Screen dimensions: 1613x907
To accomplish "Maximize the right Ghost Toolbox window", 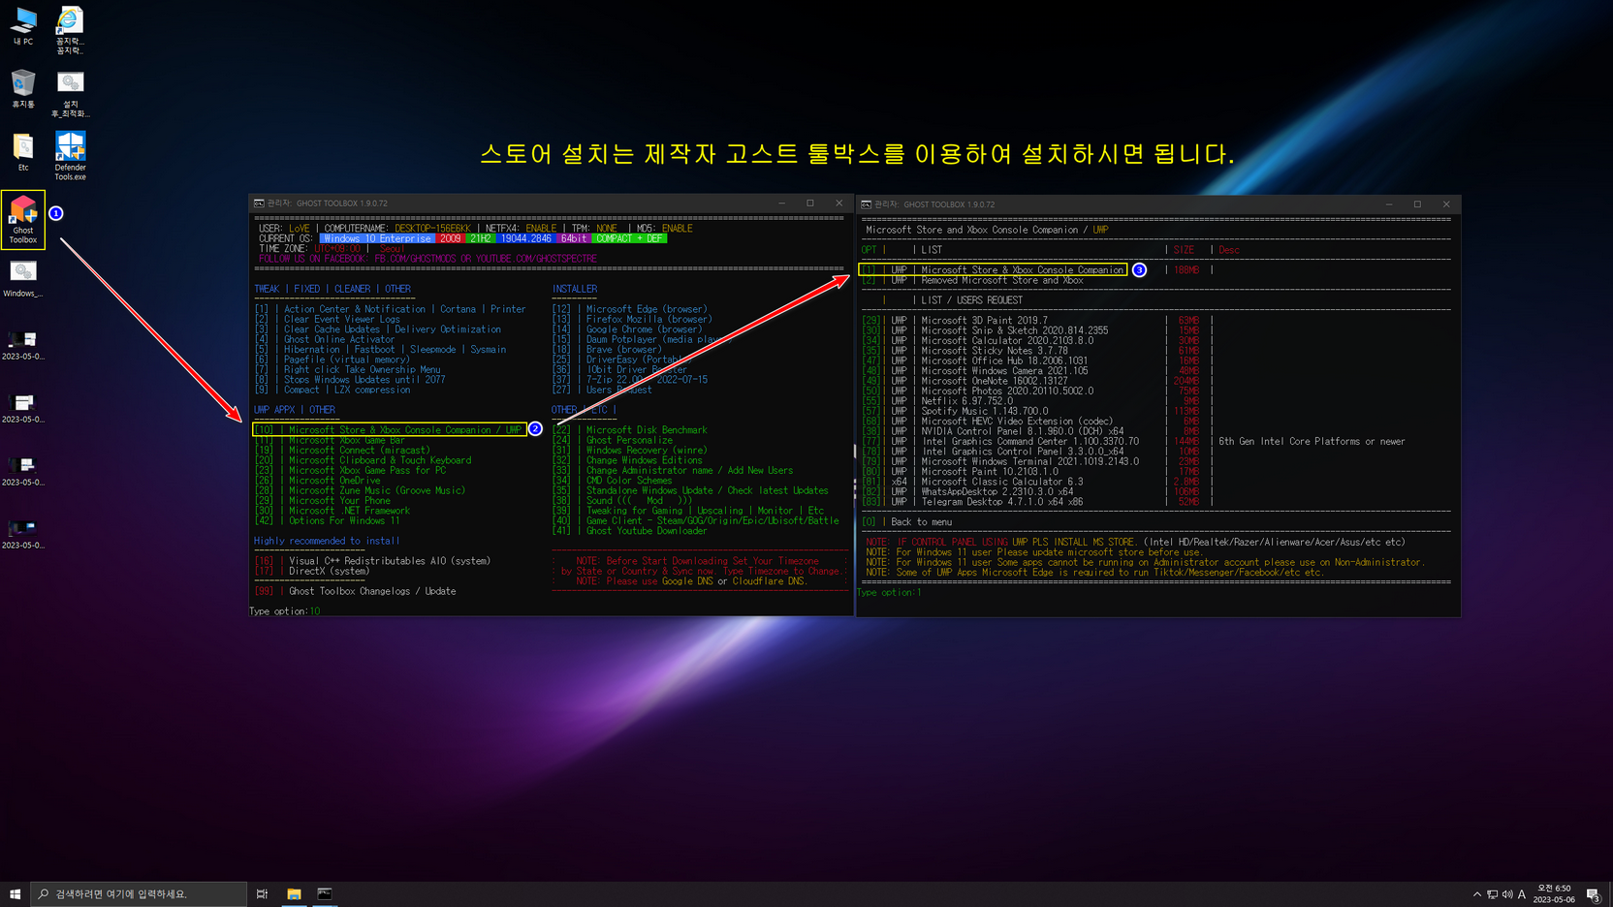I will 1417,204.
